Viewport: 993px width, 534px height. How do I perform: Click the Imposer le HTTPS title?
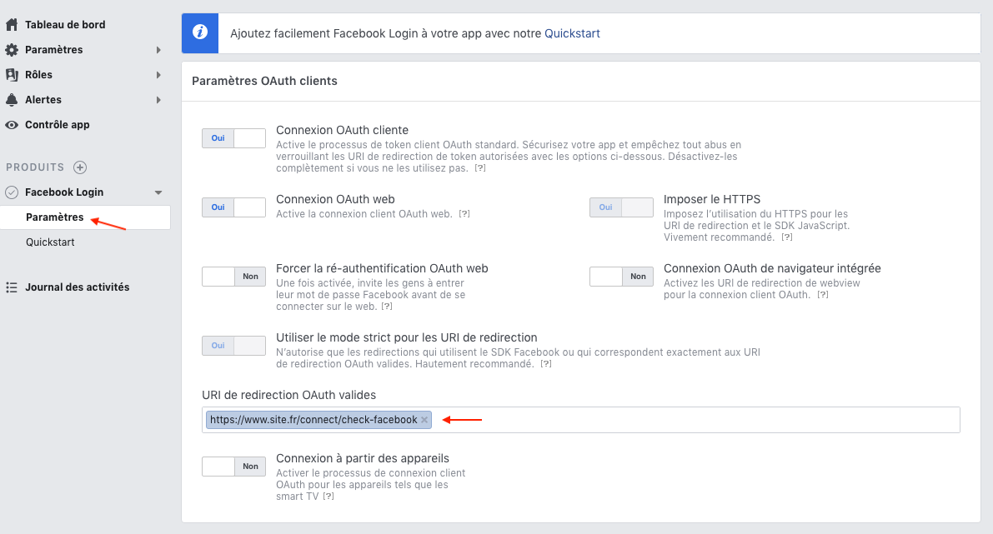tap(712, 199)
